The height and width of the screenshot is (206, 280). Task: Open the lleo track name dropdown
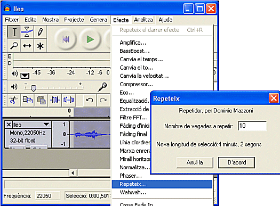(x=46, y=125)
